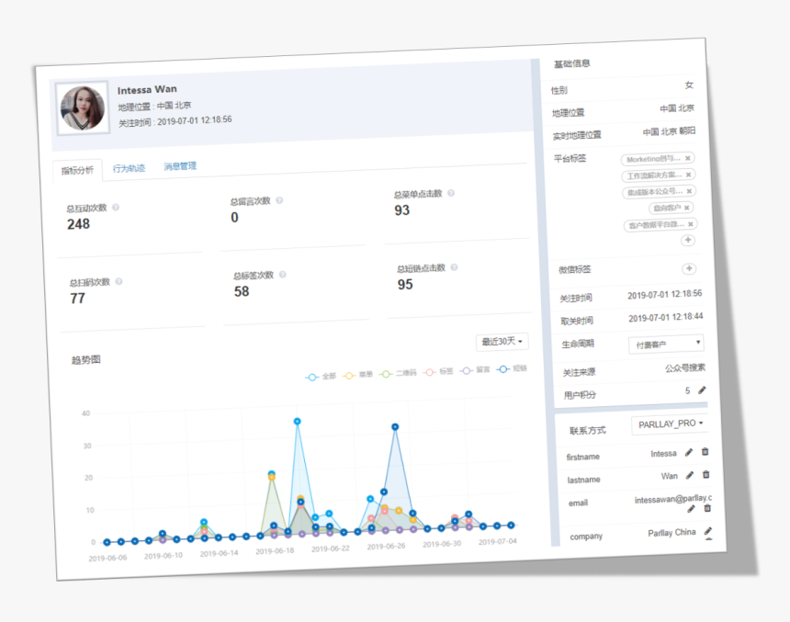
Task: Switch to the 消息管理 tab
Action: point(180,166)
